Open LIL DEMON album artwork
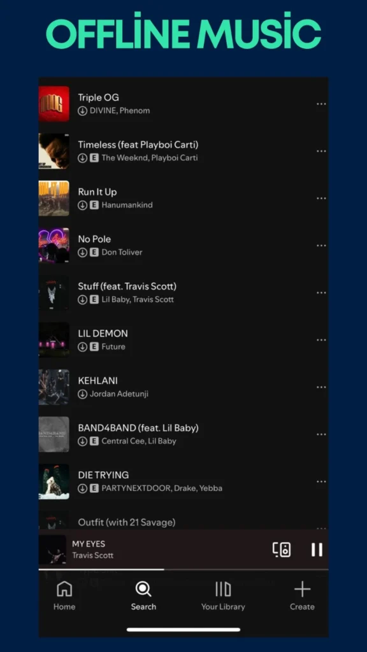This screenshot has width=367, height=652. tap(54, 340)
